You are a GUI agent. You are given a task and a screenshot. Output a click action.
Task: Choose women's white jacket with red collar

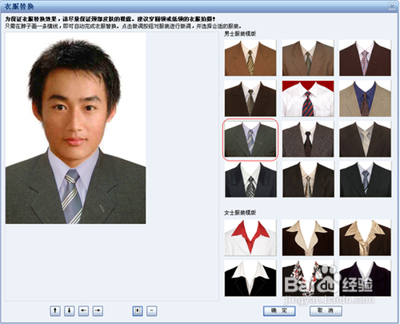pyautogui.click(x=250, y=238)
